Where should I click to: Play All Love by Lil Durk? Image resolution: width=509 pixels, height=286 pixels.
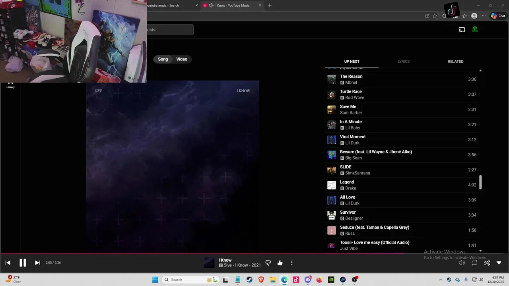click(402, 200)
